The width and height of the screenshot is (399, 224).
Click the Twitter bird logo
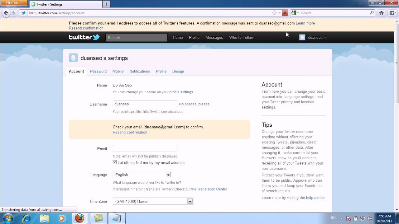coord(84,37)
